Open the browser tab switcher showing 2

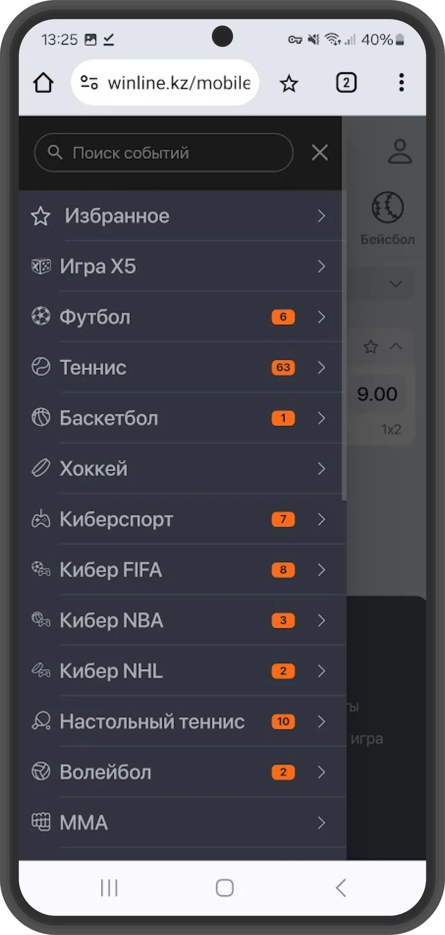[x=346, y=83]
